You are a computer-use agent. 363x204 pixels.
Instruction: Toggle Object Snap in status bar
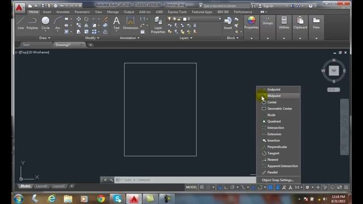point(260,188)
